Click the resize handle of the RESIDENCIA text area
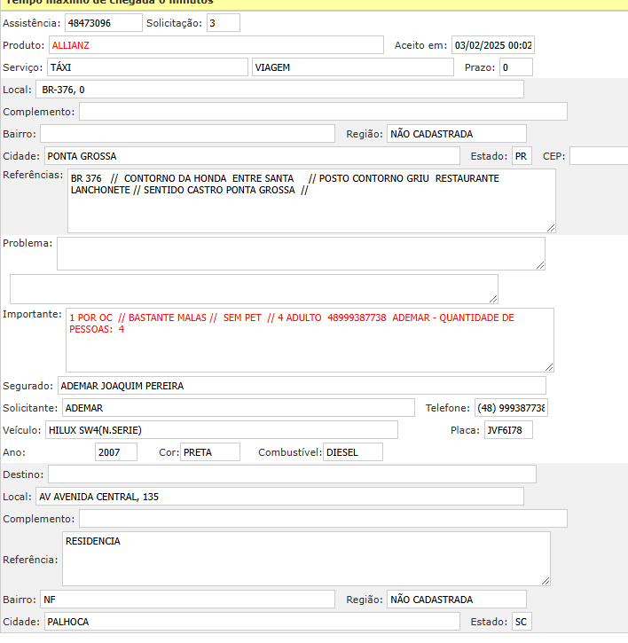 tap(545, 580)
